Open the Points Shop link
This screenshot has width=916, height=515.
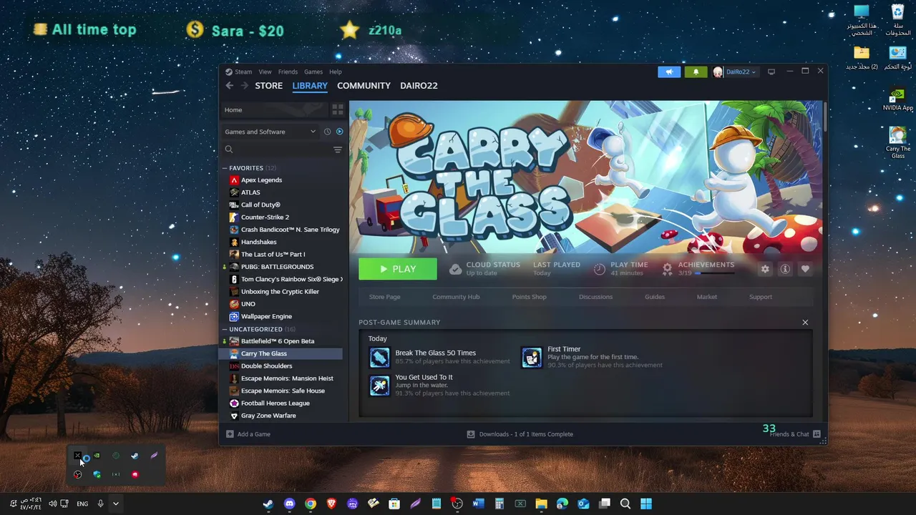click(x=529, y=297)
